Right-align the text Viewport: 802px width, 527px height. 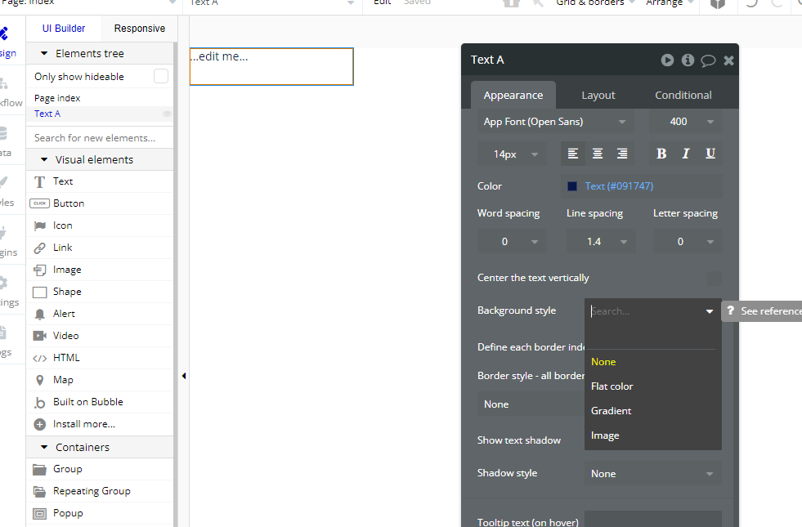point(622,154)
